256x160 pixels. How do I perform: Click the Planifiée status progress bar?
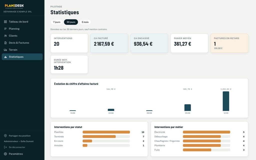tap(106, 132)
